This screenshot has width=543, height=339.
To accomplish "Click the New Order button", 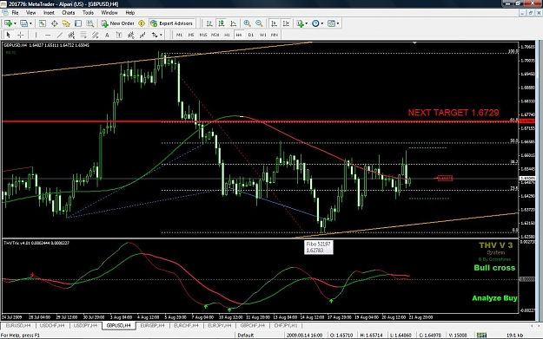I will click(x=118, y=23).
